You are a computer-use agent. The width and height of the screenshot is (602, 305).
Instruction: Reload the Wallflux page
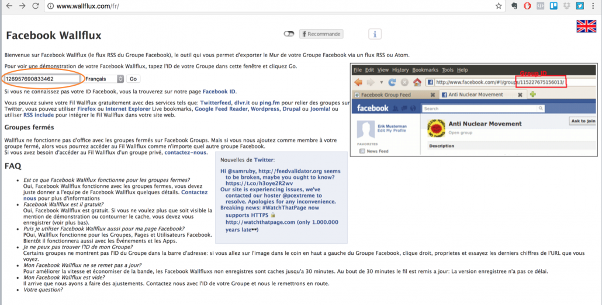tap(35, 6)
